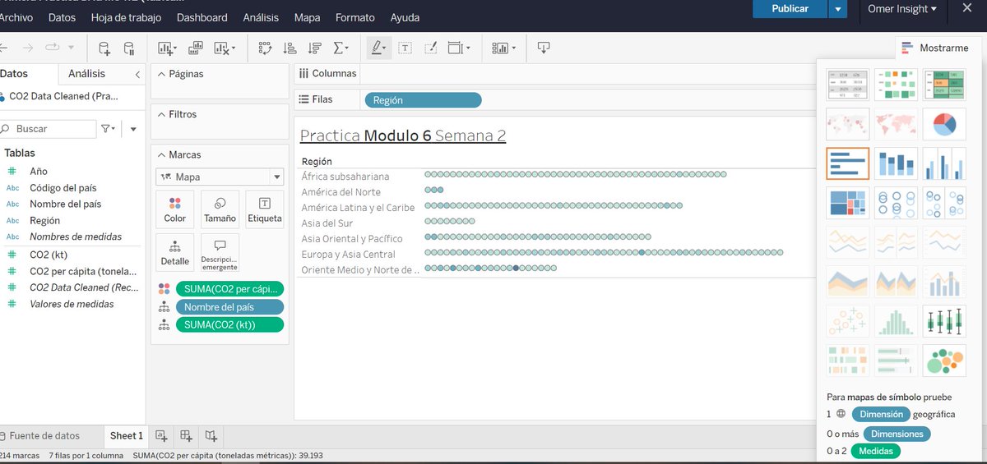This screenshot has height=464, width=987.
Task: Open Fuente de datos tab
Action: [44, 436]
